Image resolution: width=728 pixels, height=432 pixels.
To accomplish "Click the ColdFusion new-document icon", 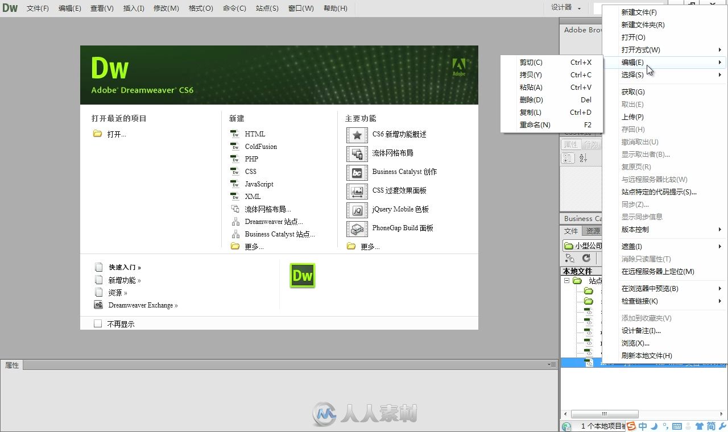I will (235, 147).
